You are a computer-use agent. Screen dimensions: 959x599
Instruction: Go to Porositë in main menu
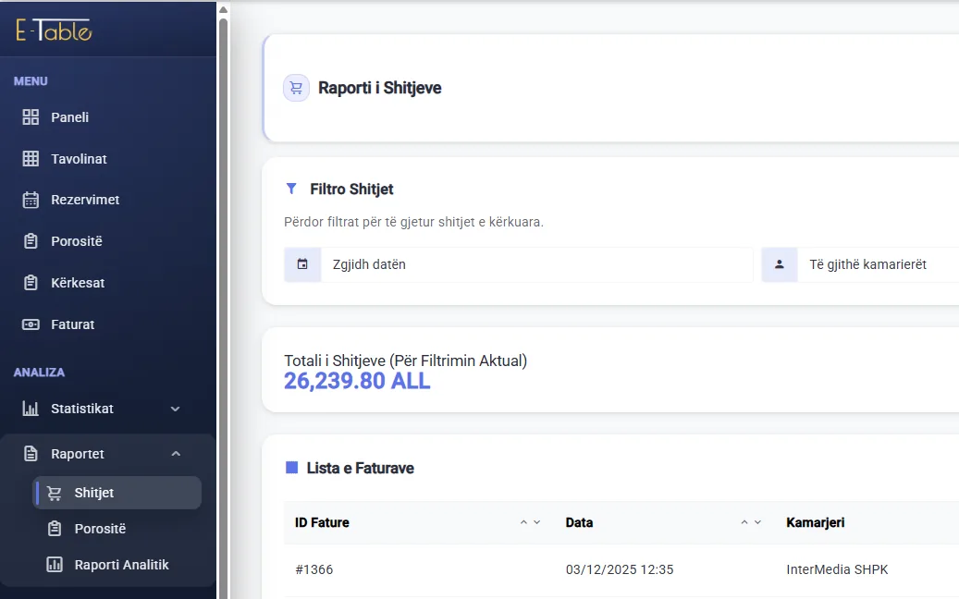[x=77, y=241]
